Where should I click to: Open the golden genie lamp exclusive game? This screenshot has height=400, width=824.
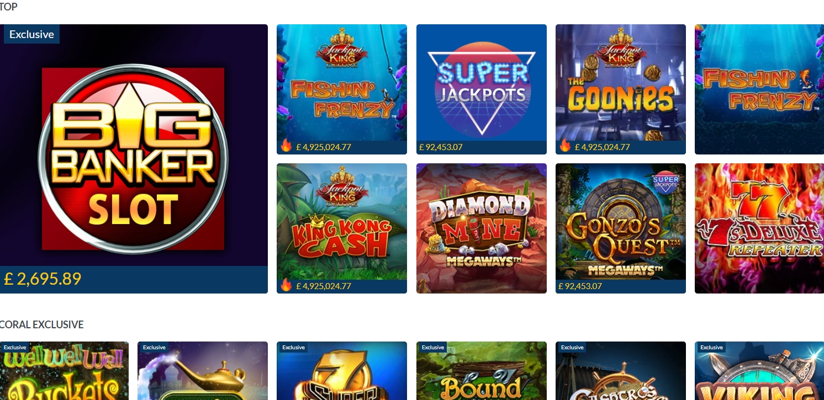203,371
